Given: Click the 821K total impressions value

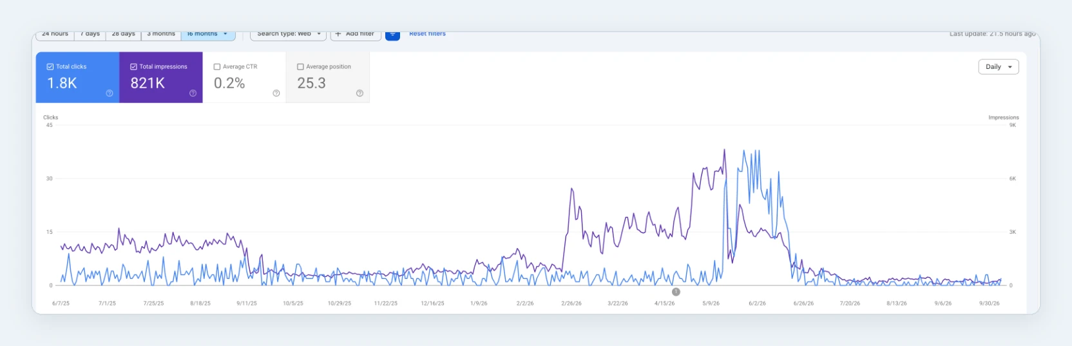Looking at the screenshot, I should [x=148, y=83].
